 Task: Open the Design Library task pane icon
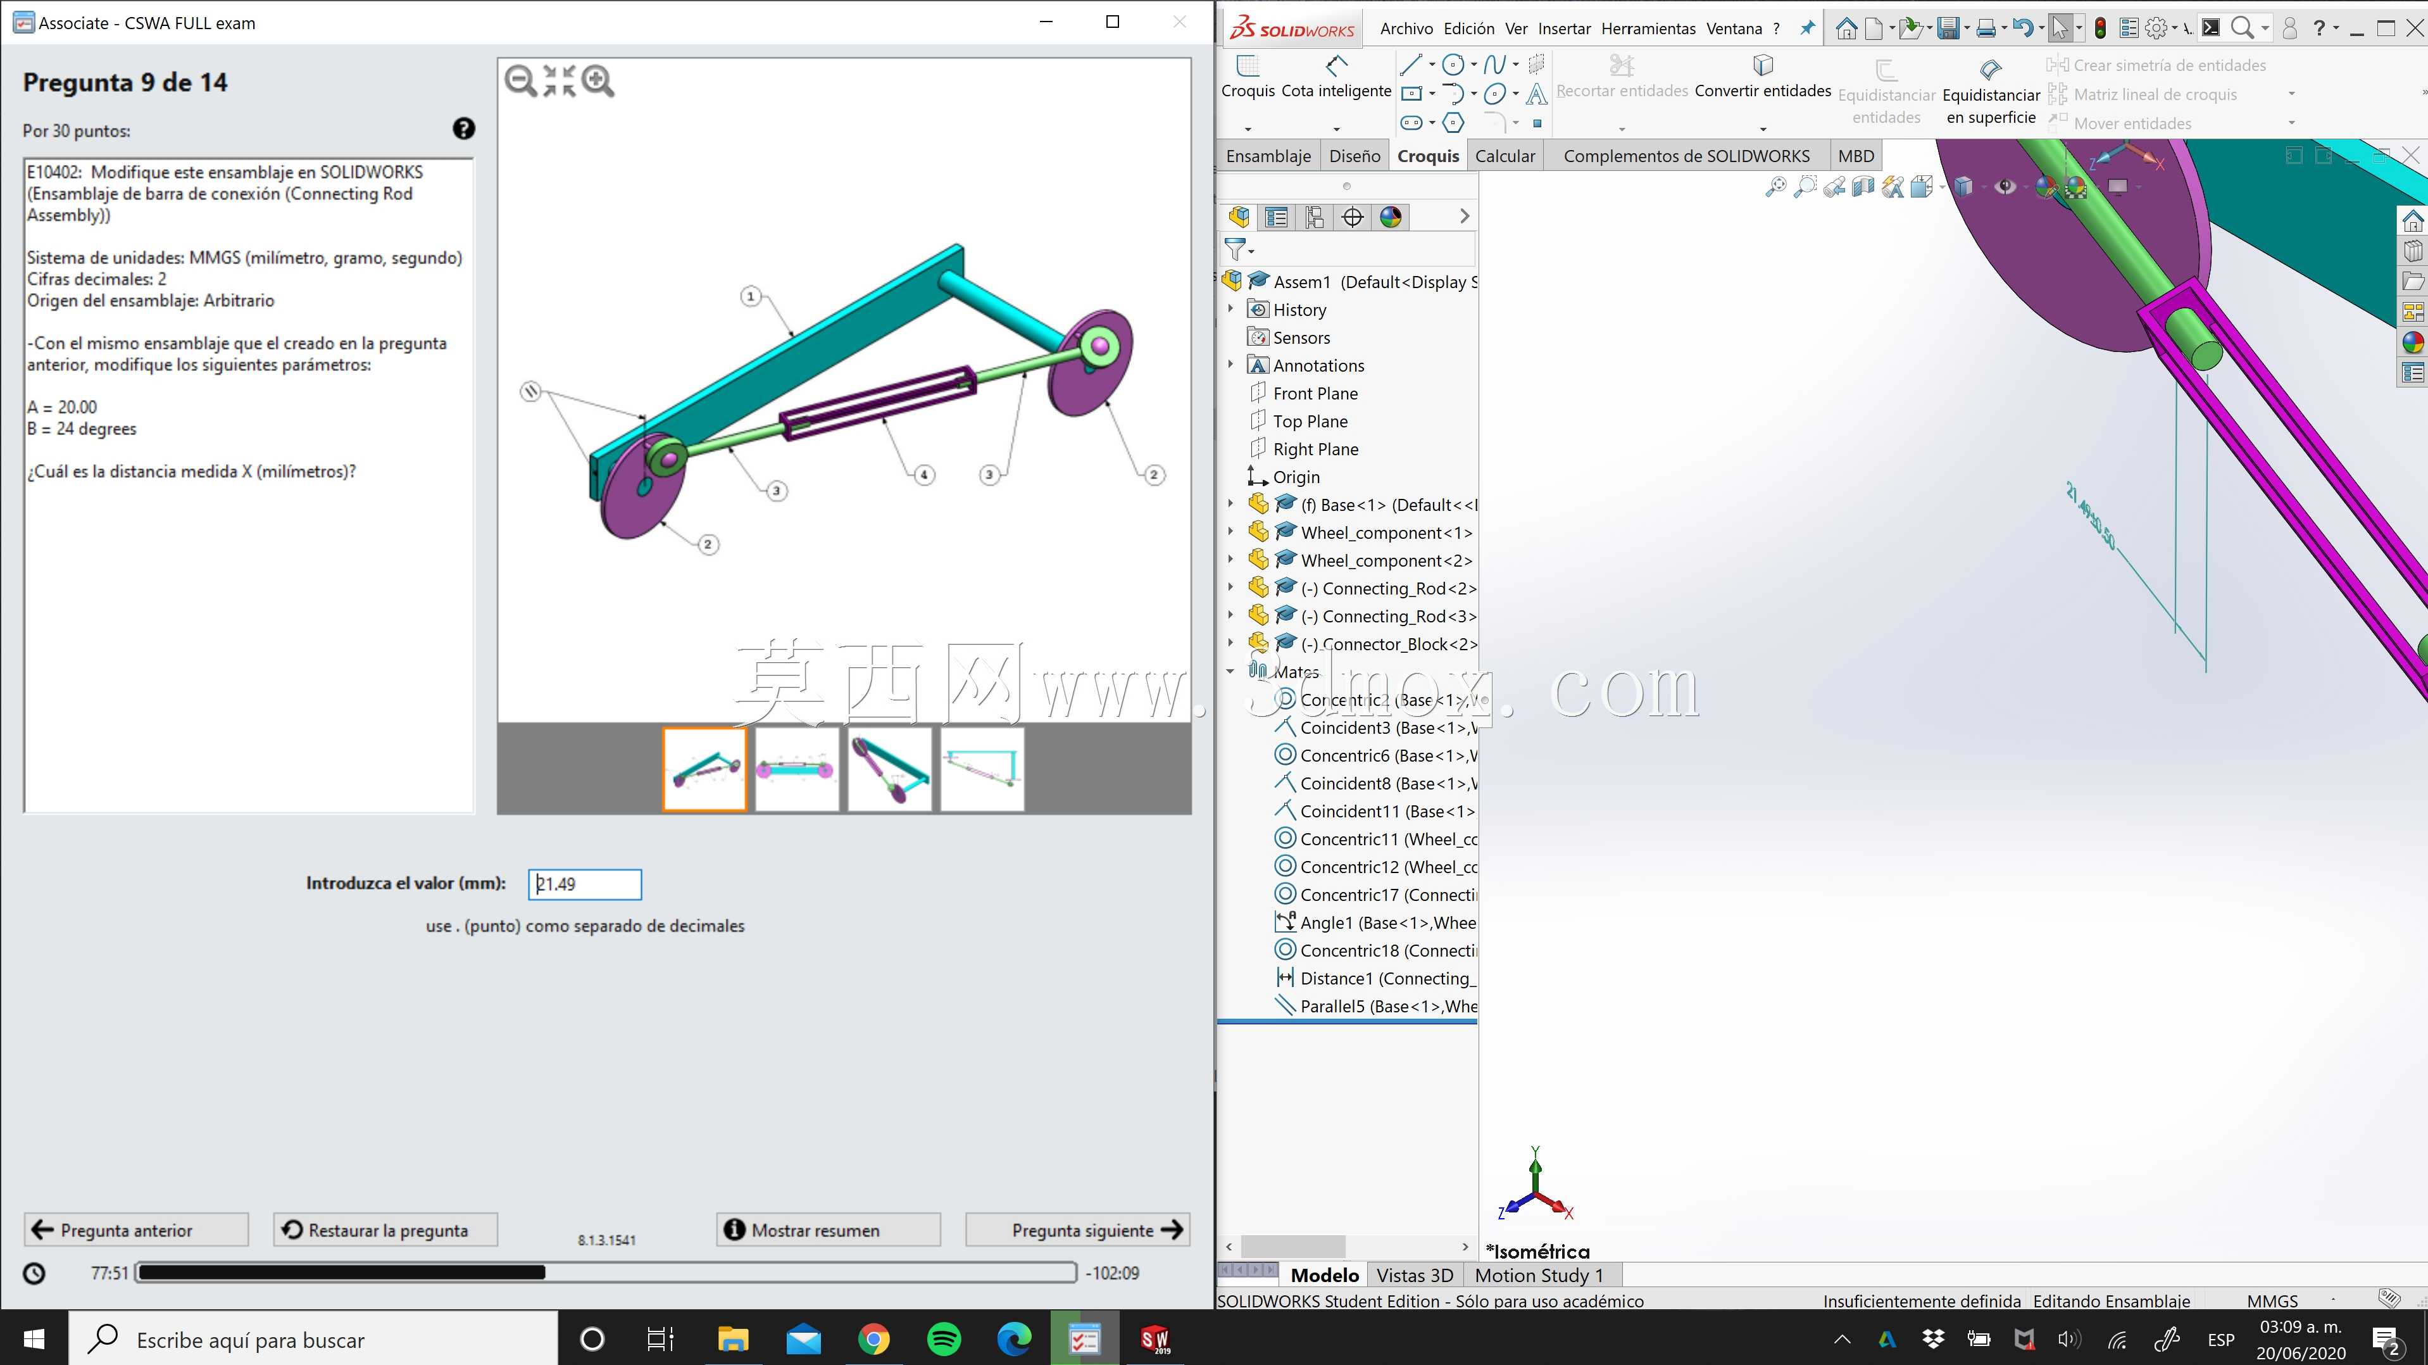coord(2413,251)
